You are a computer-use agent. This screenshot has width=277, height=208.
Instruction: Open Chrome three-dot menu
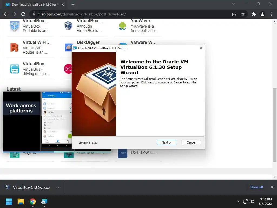tap(271, 14)
